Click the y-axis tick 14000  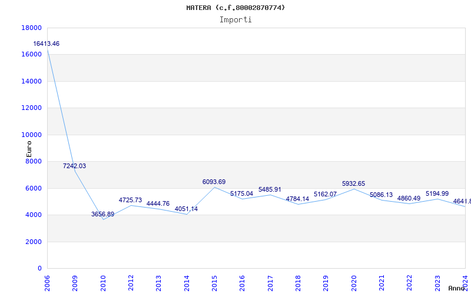(32, 81)
